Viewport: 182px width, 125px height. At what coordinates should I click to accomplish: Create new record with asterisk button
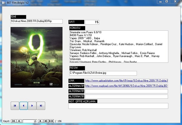(51, 121)
